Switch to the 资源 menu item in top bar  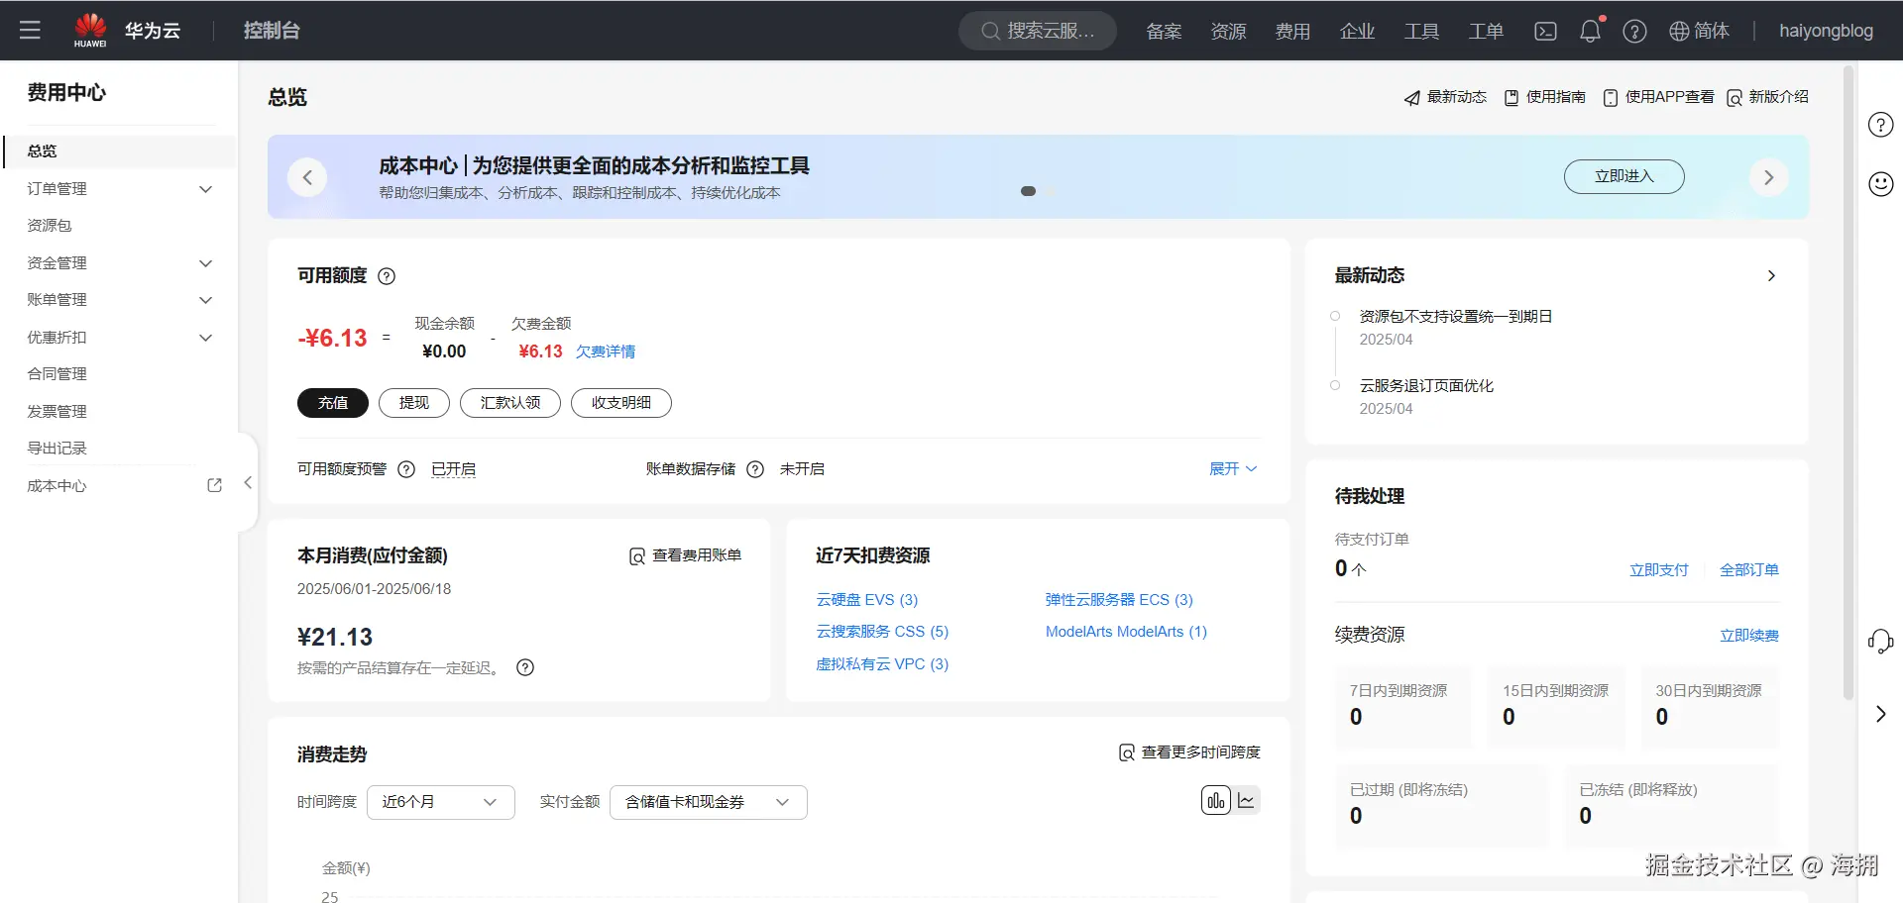[x=1227, y=31]
